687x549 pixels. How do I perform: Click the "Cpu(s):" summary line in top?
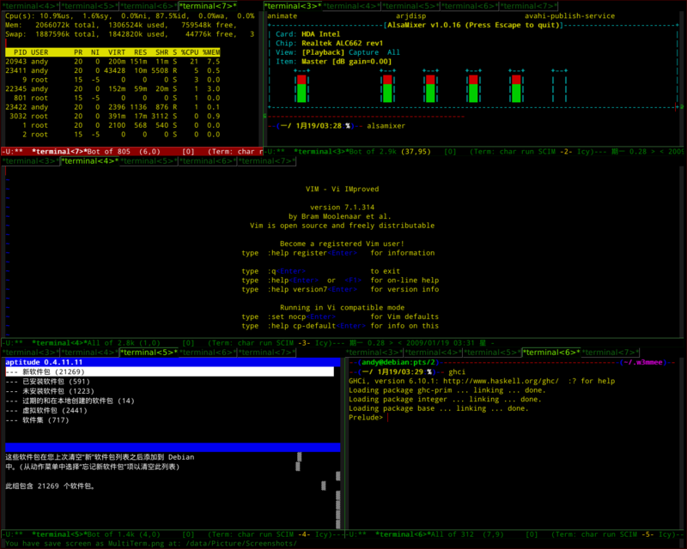[x=130, y=15]
